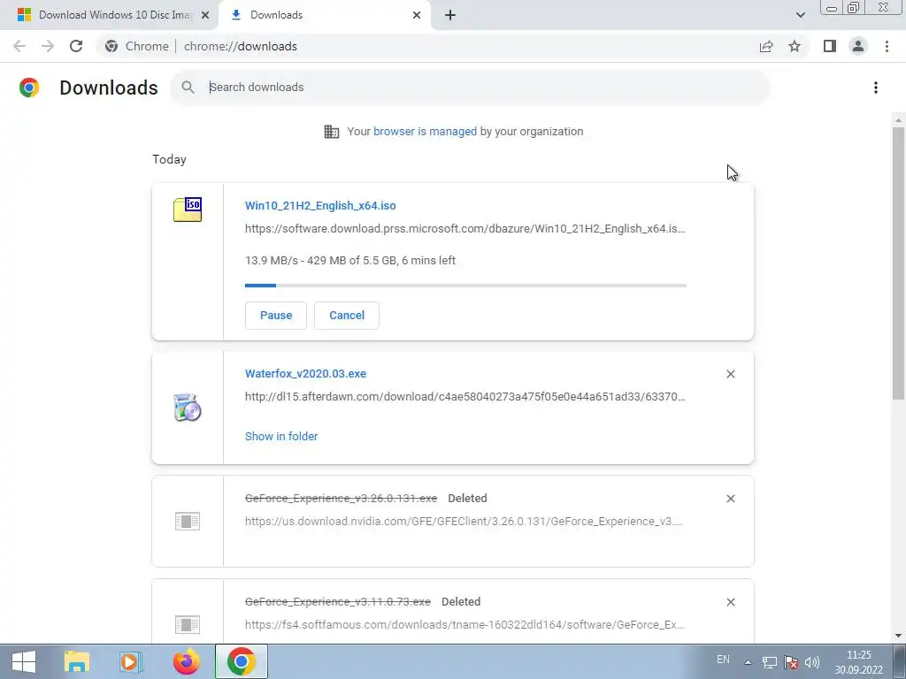Show hidden system tray icons
Image resolution: width=906 pixels, height=679 pixels.
pyautogui.click(x=748, y=662)
